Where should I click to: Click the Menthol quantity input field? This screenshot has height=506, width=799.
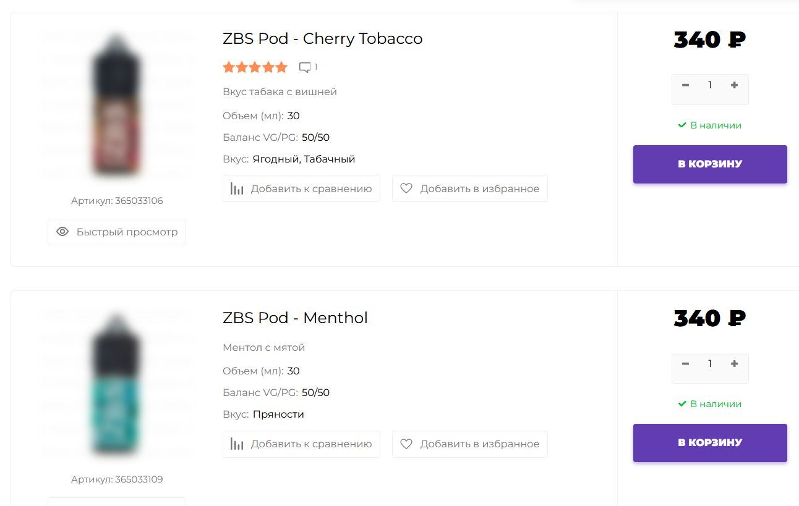[710, 364]
